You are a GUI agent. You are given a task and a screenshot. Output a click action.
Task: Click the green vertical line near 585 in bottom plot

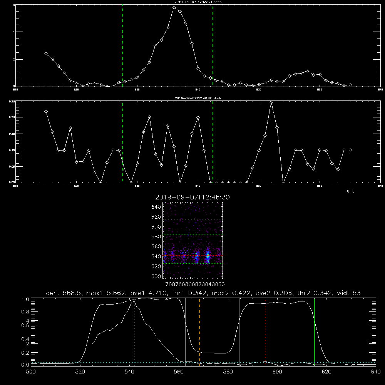(239, 332)
